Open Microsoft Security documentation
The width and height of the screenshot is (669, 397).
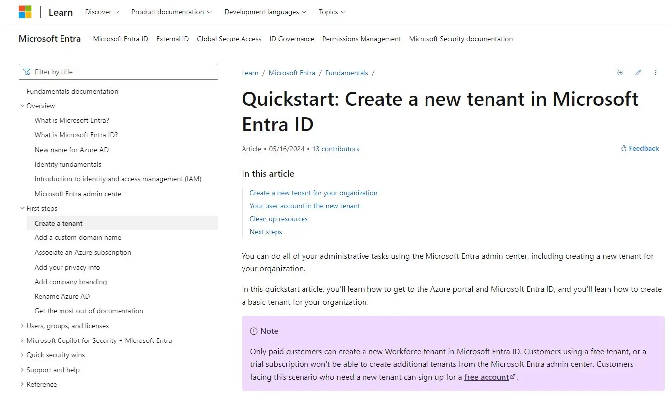[x=461, y=39]
